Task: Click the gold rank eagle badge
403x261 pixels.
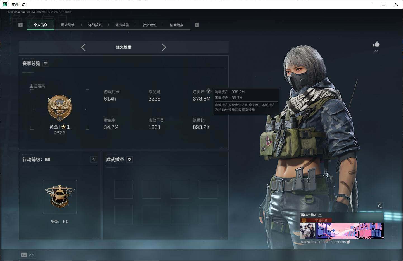Action: (x=60, y=108)
